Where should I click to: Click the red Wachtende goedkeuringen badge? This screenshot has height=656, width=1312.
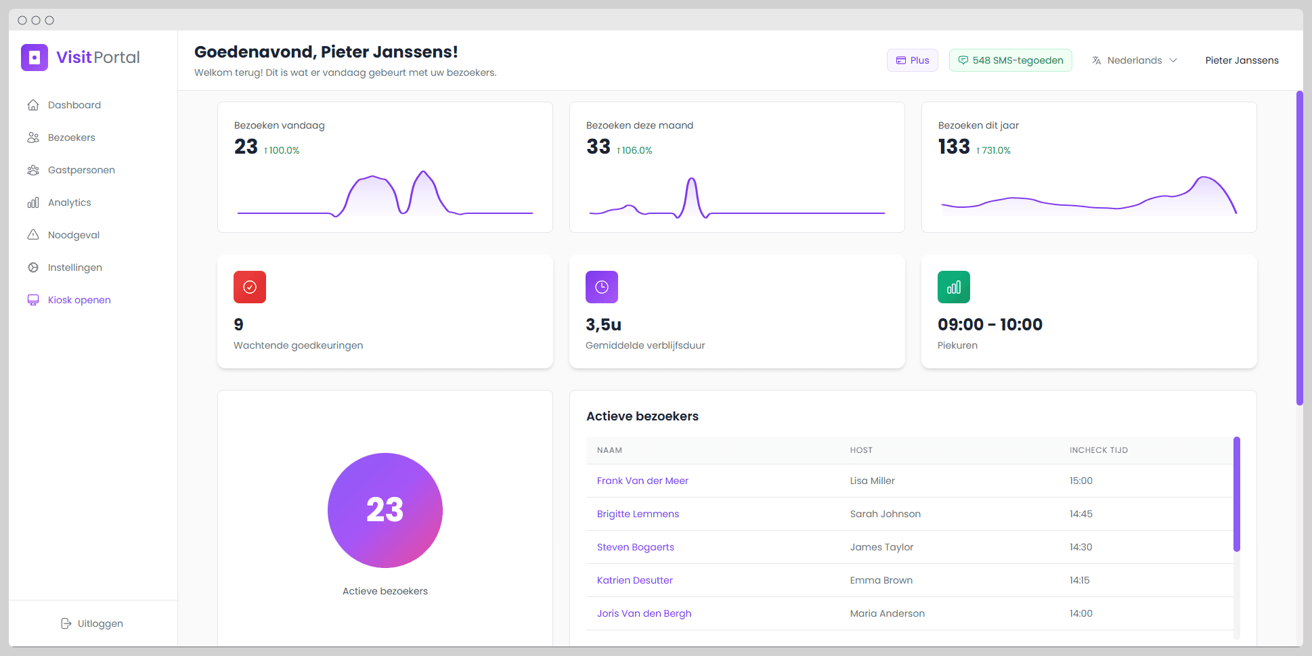pos(249,287)
